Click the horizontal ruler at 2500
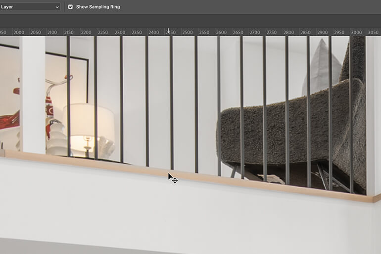Image resolution: width=381 pixels, height=254 pixels. point(188,32)
